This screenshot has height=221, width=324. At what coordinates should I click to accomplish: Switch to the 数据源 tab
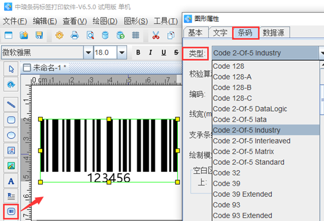coord(274,33)
